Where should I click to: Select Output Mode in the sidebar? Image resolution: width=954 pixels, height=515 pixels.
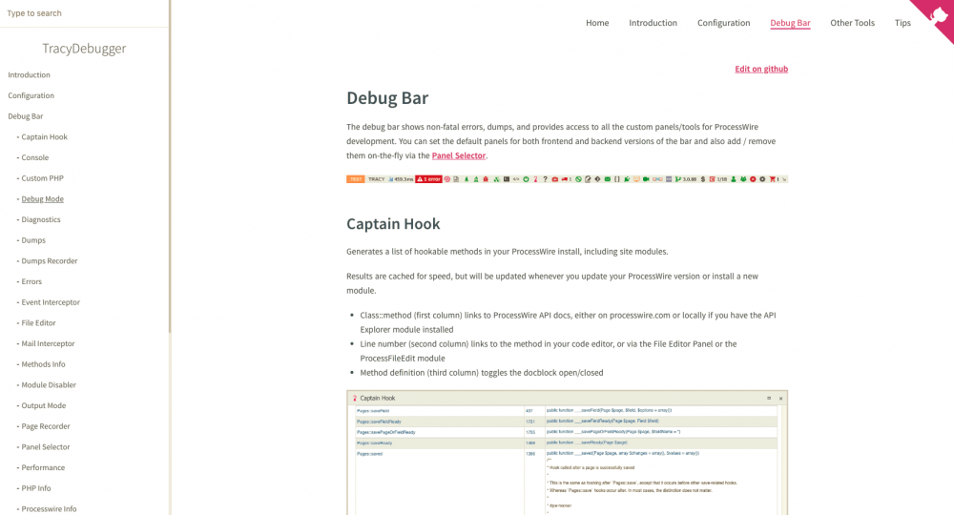pos(44,405)
